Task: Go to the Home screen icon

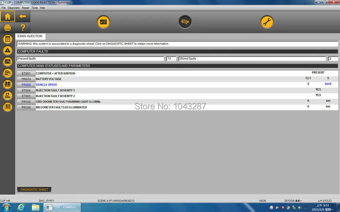Action: [x=7, y=16]
